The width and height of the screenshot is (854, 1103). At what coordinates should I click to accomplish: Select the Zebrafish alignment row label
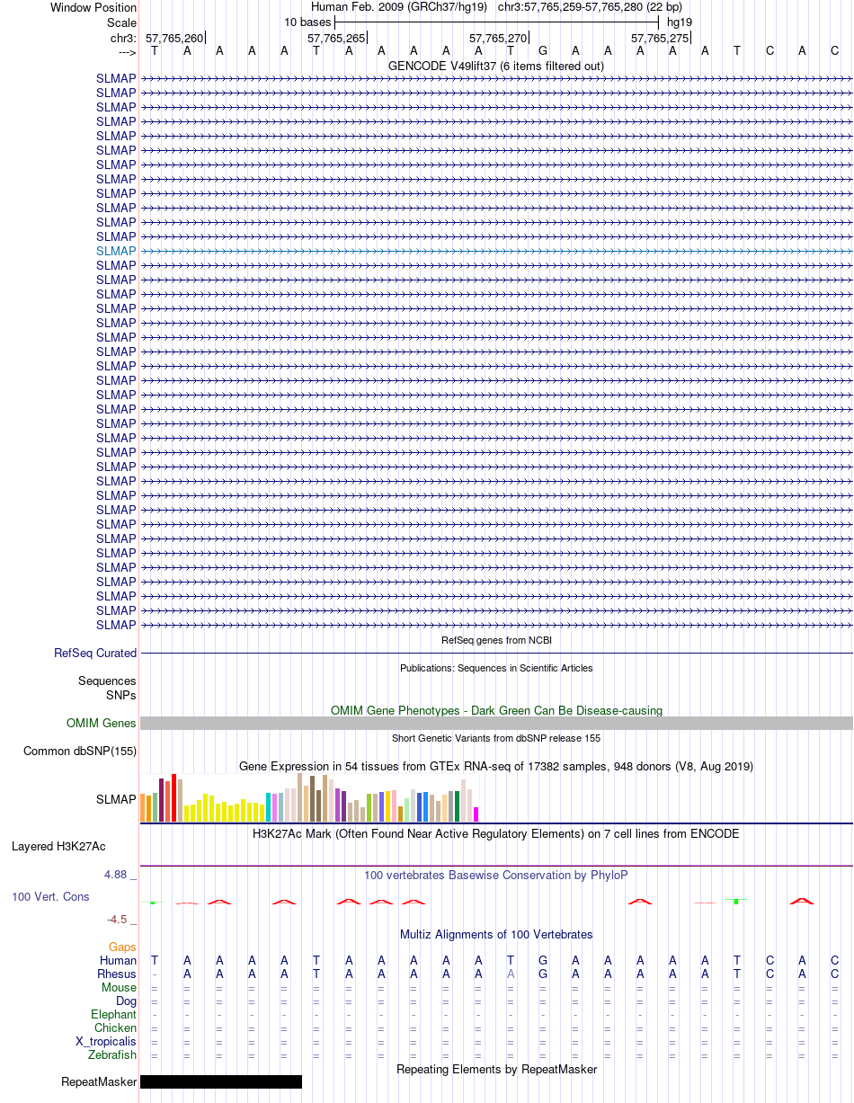coord(112,1054)
